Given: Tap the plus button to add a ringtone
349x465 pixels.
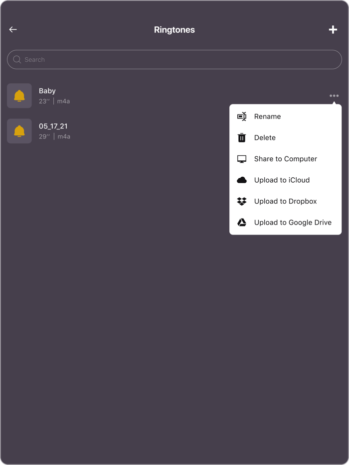Looking at the screenshot, I should pyautogui.click(x=333, y=29).
